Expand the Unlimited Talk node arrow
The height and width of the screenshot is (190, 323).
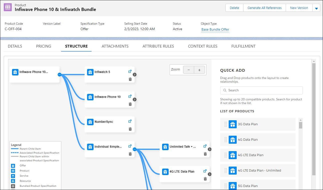tap(210, 149)
